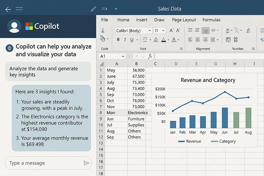264x176 pixels.
Task: Expand the justify options dropdown arrow
Action: point(218,40)
